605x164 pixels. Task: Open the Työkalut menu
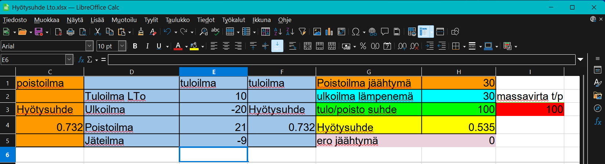click(234, 20)
